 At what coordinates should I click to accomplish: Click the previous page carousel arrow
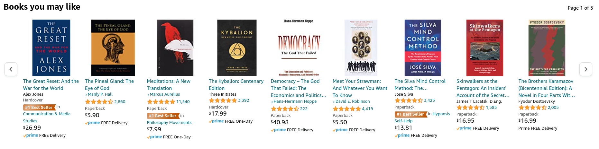click(11, 69)
